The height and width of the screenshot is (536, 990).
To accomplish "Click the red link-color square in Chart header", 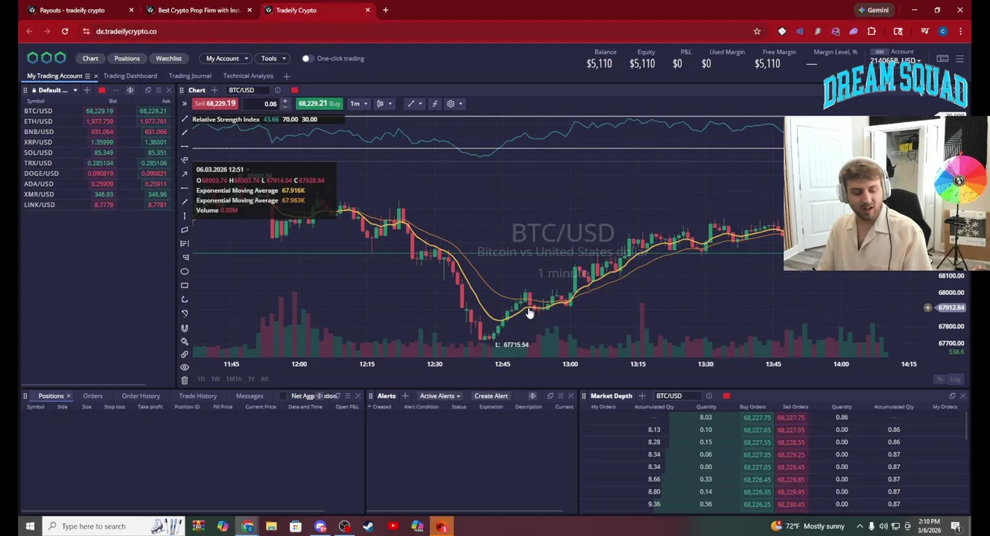I will (294, 90).
